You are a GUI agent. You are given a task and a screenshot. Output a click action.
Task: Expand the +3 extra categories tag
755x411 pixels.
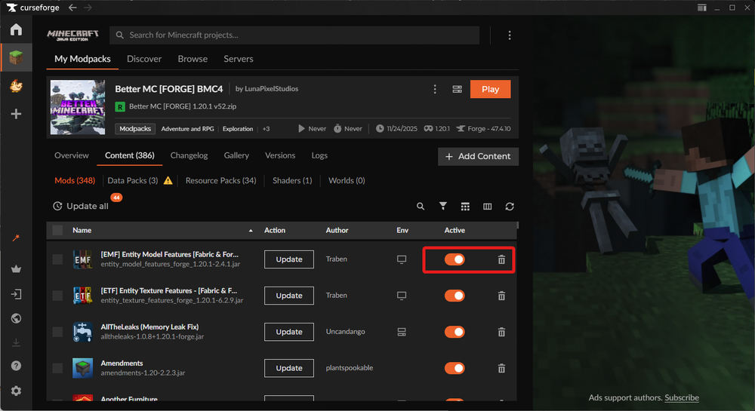(x=267, y=129)
